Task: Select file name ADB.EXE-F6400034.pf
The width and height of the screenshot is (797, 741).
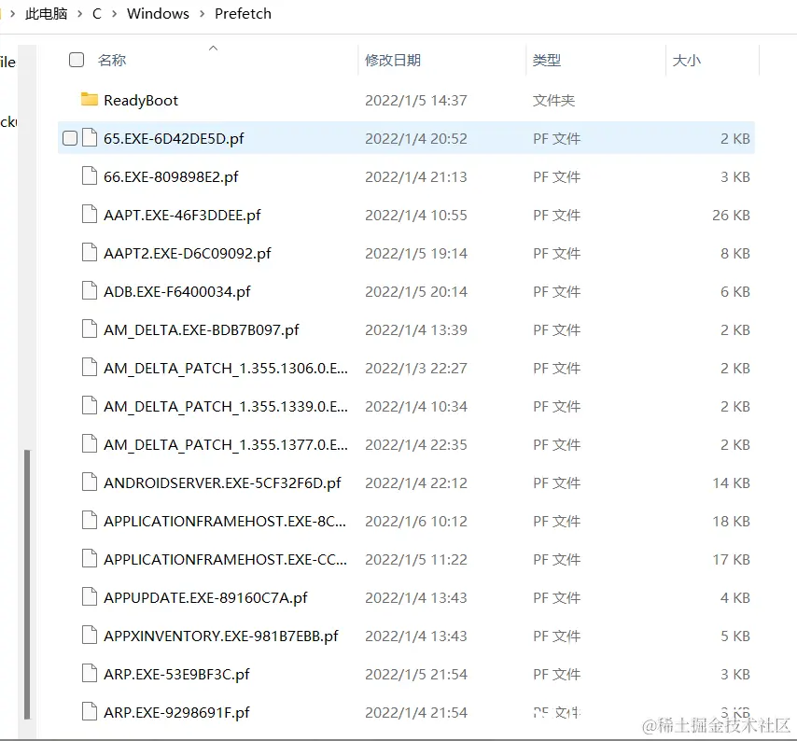Action: (x=177, y=291)
